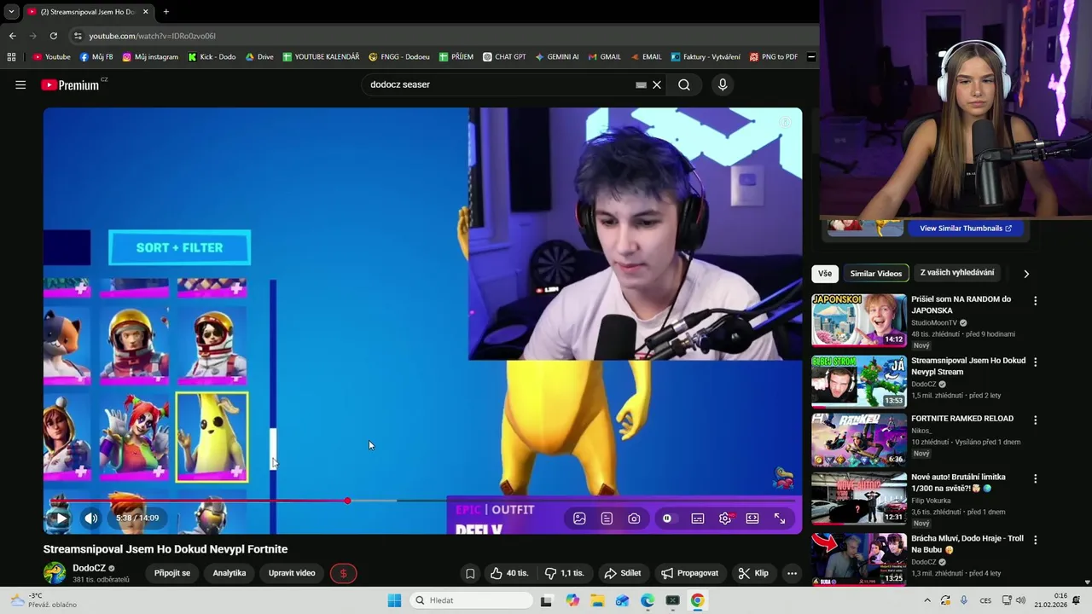The height and width of the screenshot is (614, 1092).
Task: Open Můj instagram bookmark
Action: pos(150,57)
